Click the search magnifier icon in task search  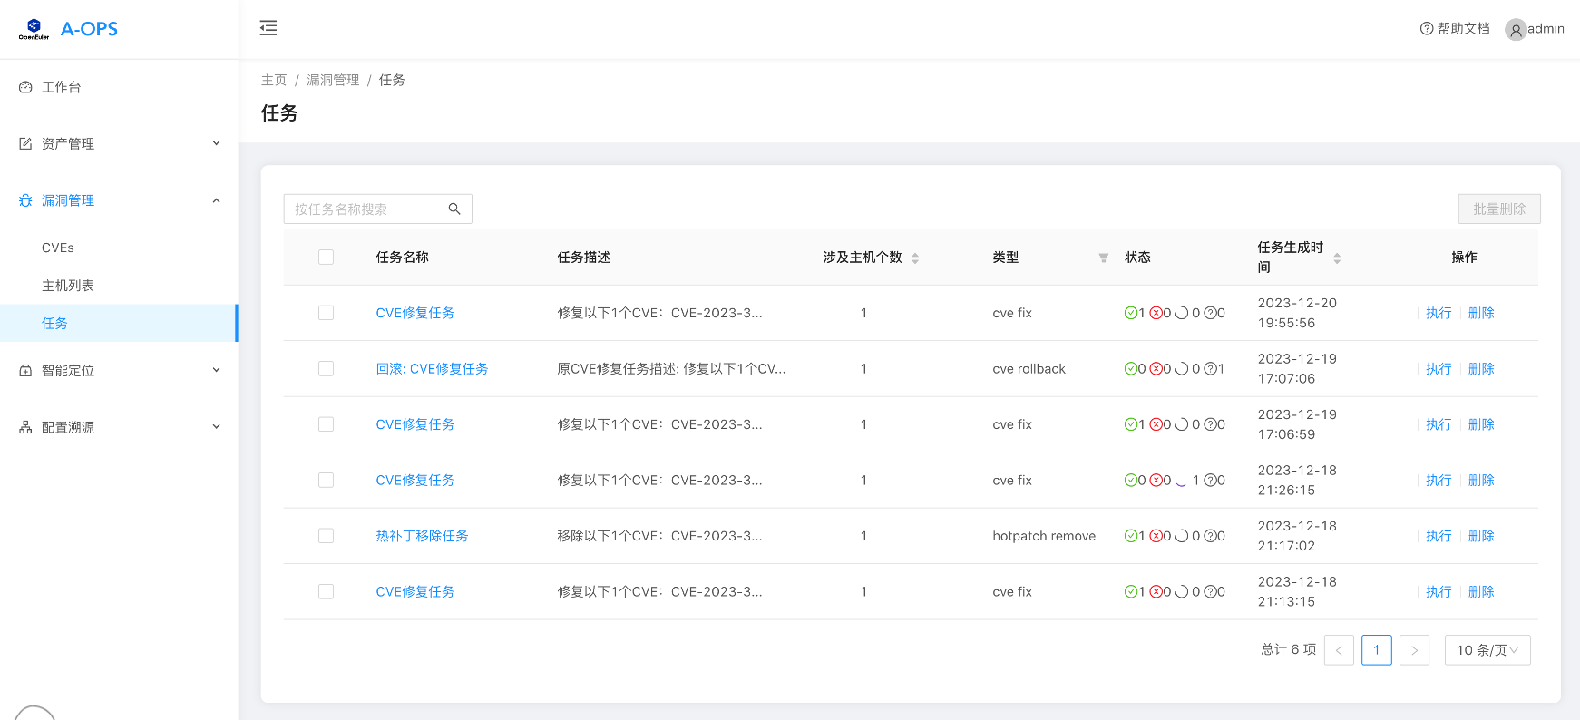pos(454,209)
